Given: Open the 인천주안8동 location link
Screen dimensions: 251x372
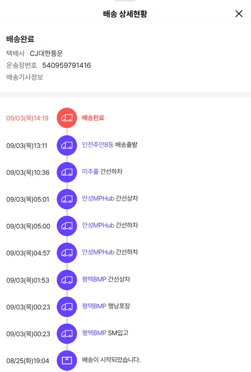Looking at the screenshot, I should click(98, 145).
